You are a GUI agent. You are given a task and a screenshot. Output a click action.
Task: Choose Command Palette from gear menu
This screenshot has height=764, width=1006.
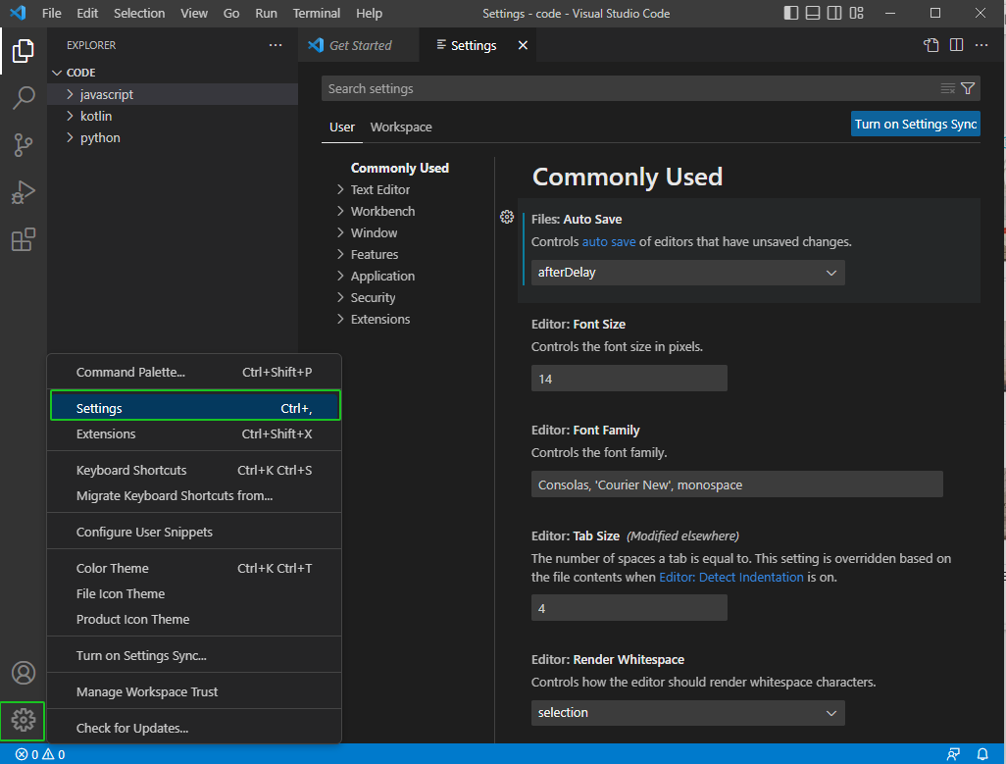pyautogui.click(x=194, y=372)
